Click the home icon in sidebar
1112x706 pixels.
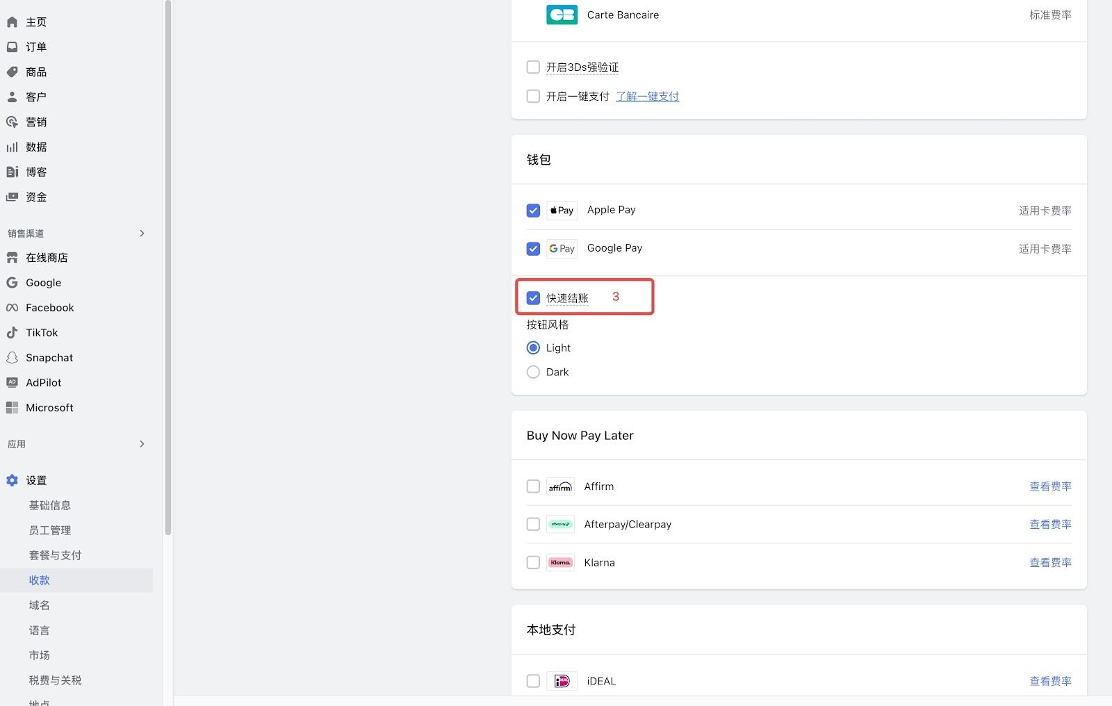point(12,22)
